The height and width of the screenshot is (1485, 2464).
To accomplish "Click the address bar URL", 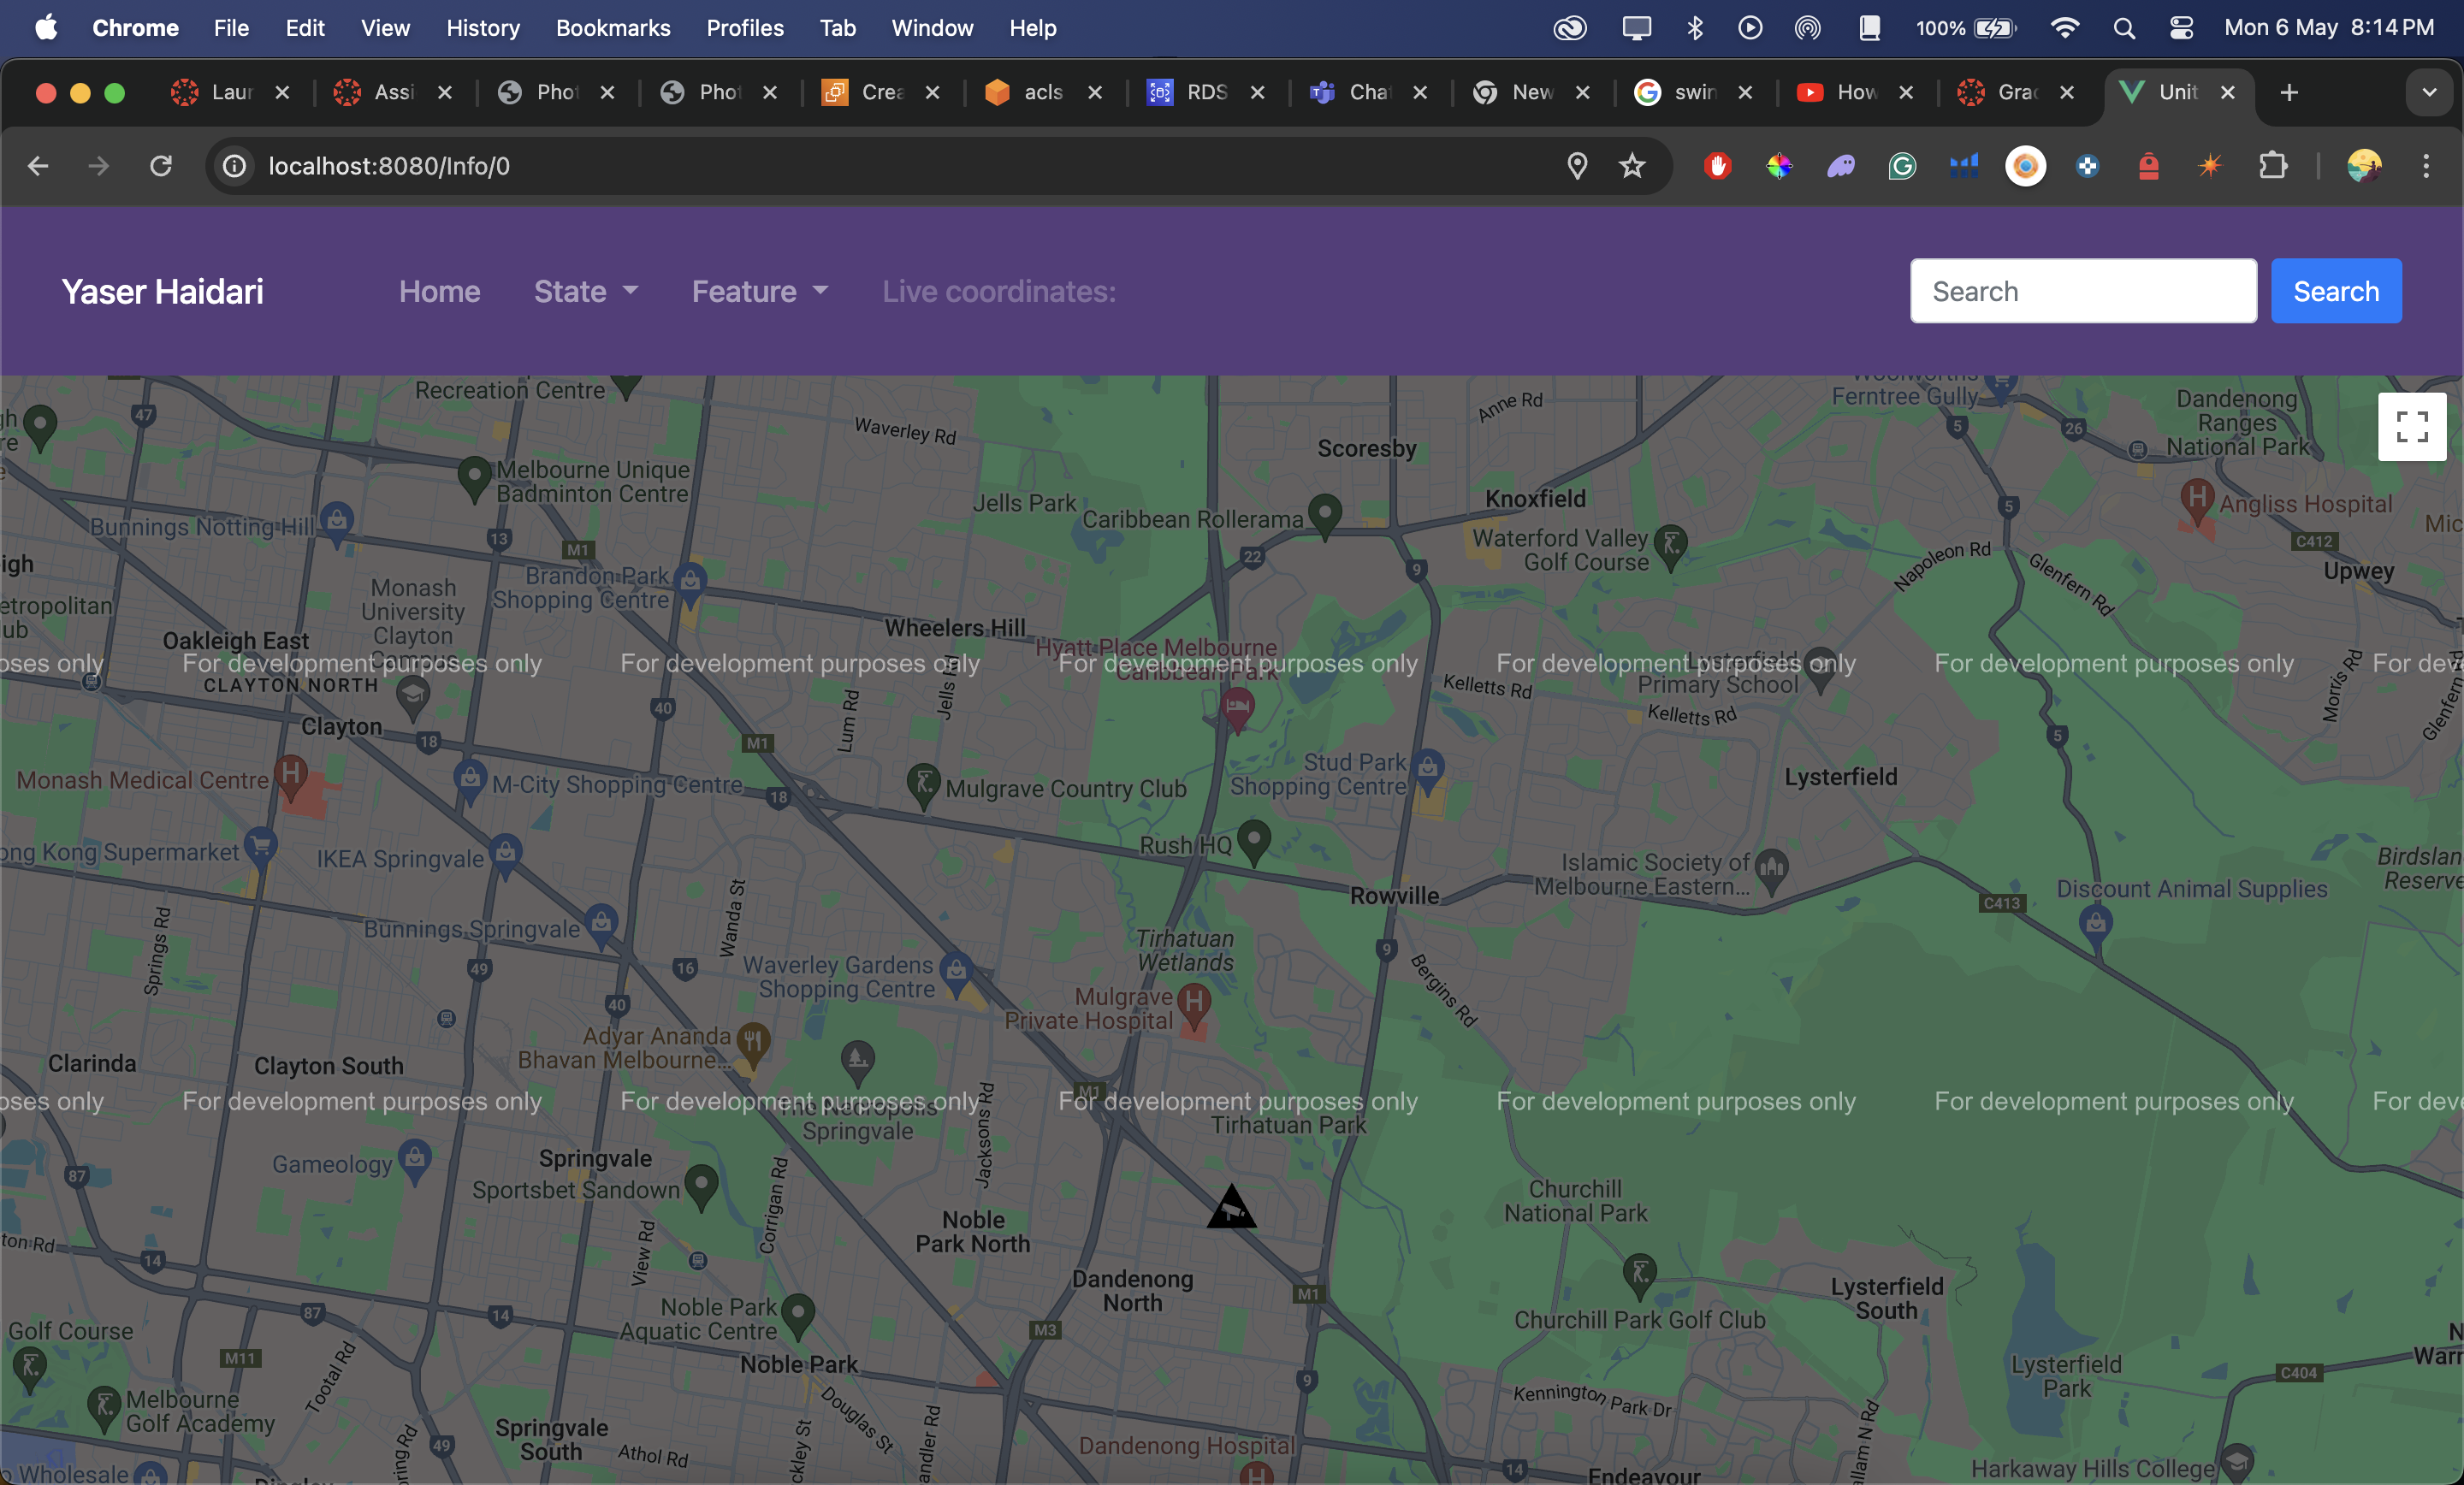I will 389,166.
